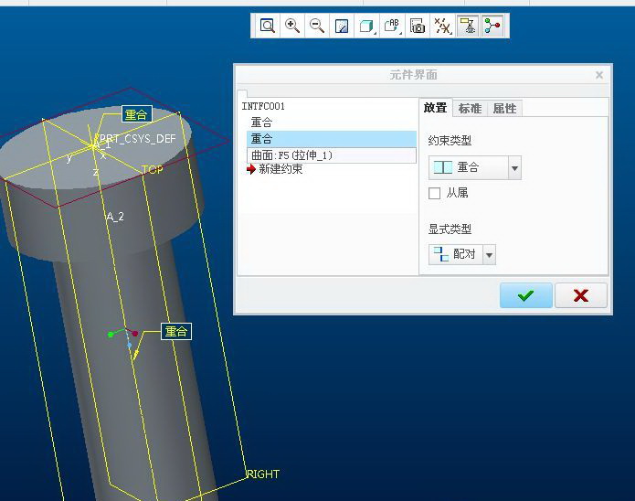The width and height of the screenshot is (635, 501).
Task: Click the view manager camera icon
Action: (x=418, y=26)
